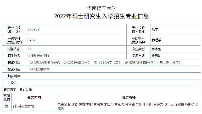202x114 pixels.
Task: Click the 学习方式 label cell
Action: point(138,56)
